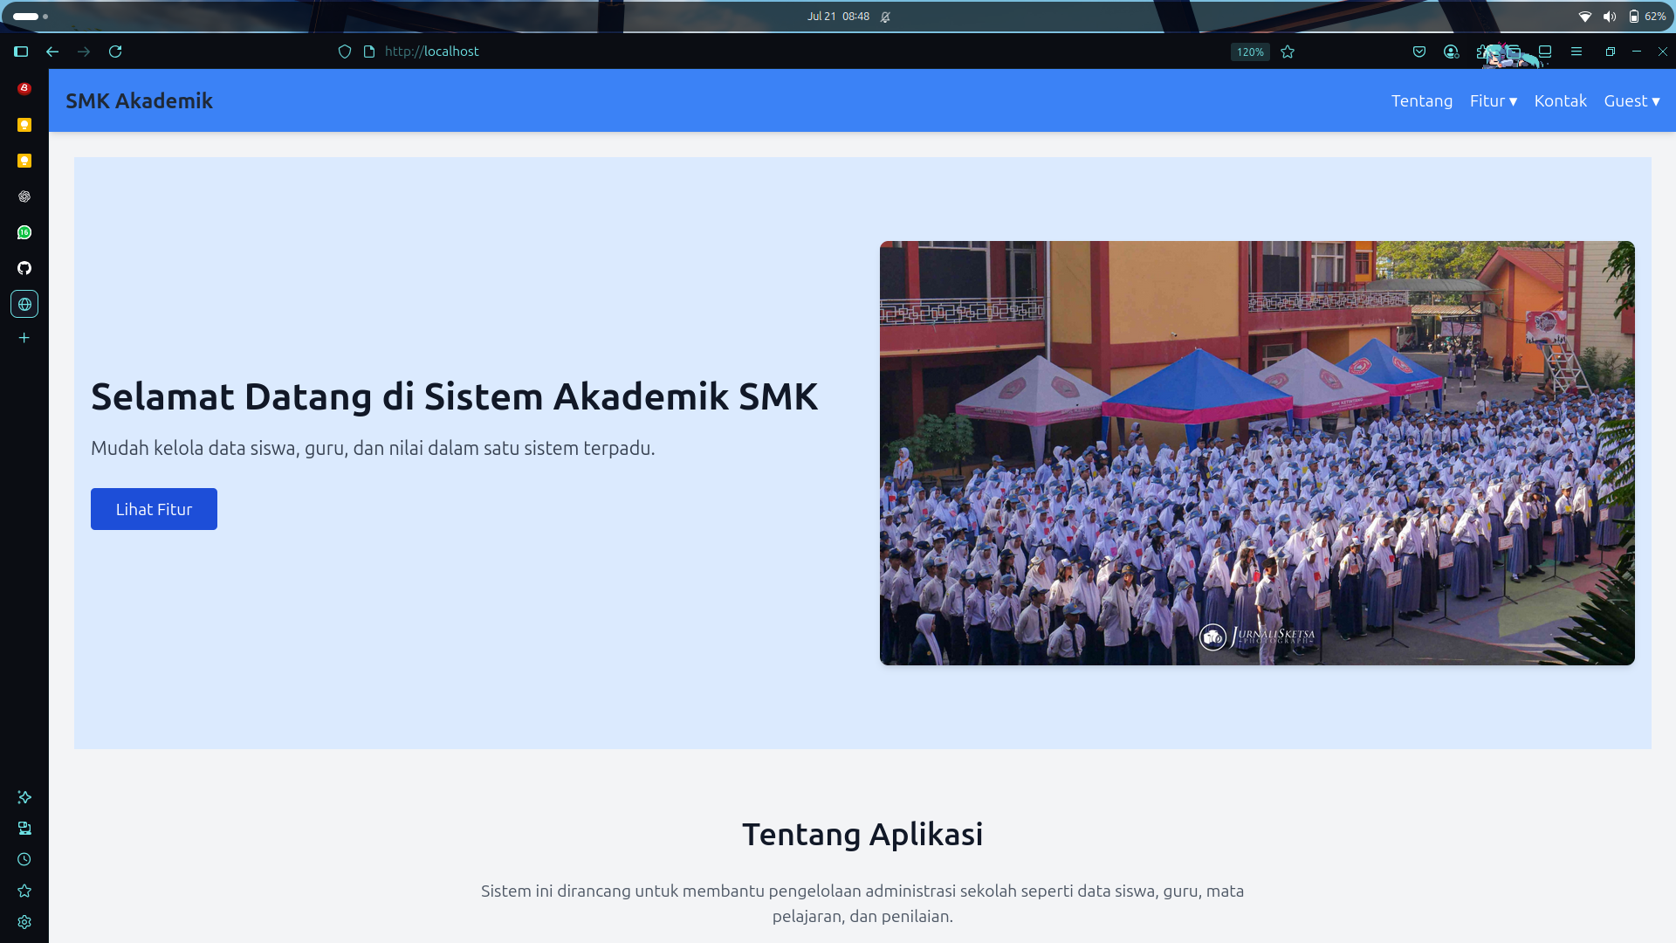The height and width of the screenshot is (943, 1676).
Task: Expand the Fitur dropdown in navbar
Action: point(1493,100)
